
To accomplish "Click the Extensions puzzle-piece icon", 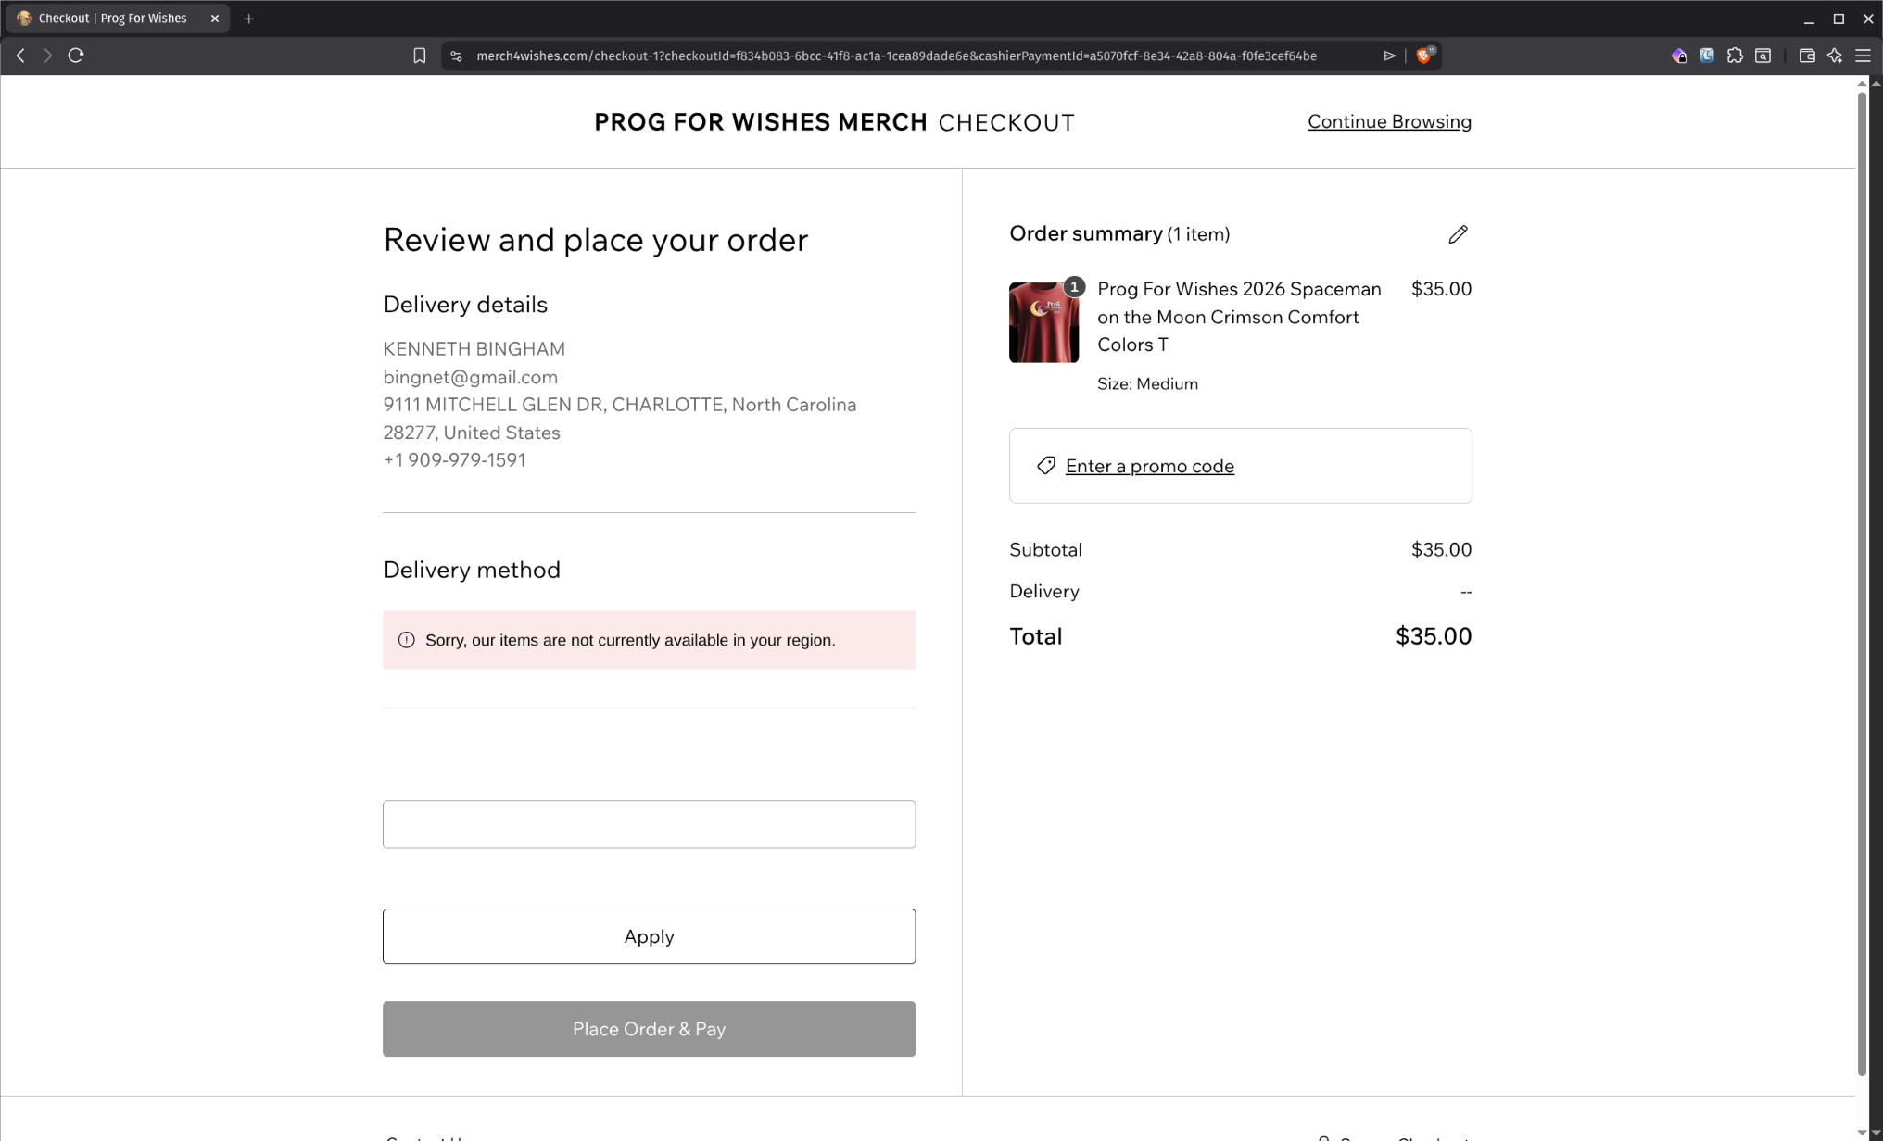I will pyautogui.click(x=1735, y=56).
